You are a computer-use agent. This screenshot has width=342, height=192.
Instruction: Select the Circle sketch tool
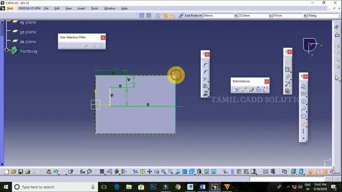pyautogui.click(x=303, y=101)
